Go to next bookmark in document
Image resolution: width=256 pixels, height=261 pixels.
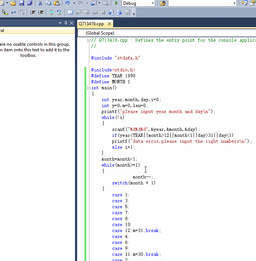119,12
